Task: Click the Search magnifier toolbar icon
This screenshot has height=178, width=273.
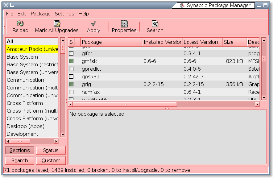Action: (x=155, y=24)
